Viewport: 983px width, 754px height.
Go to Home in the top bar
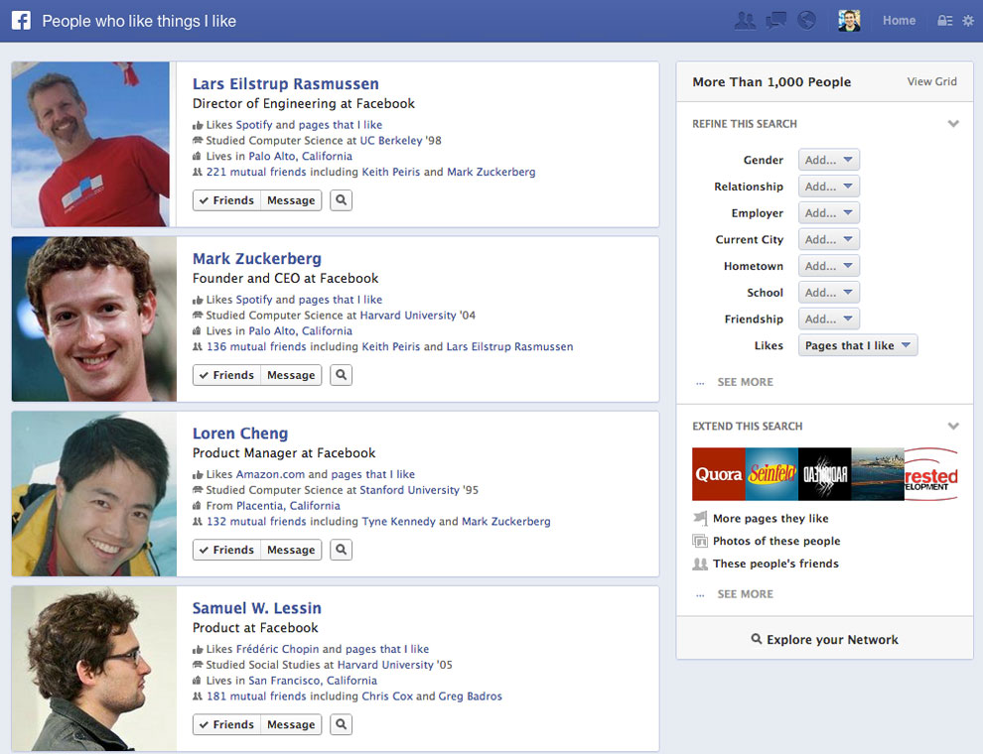(x=899, y=21)
